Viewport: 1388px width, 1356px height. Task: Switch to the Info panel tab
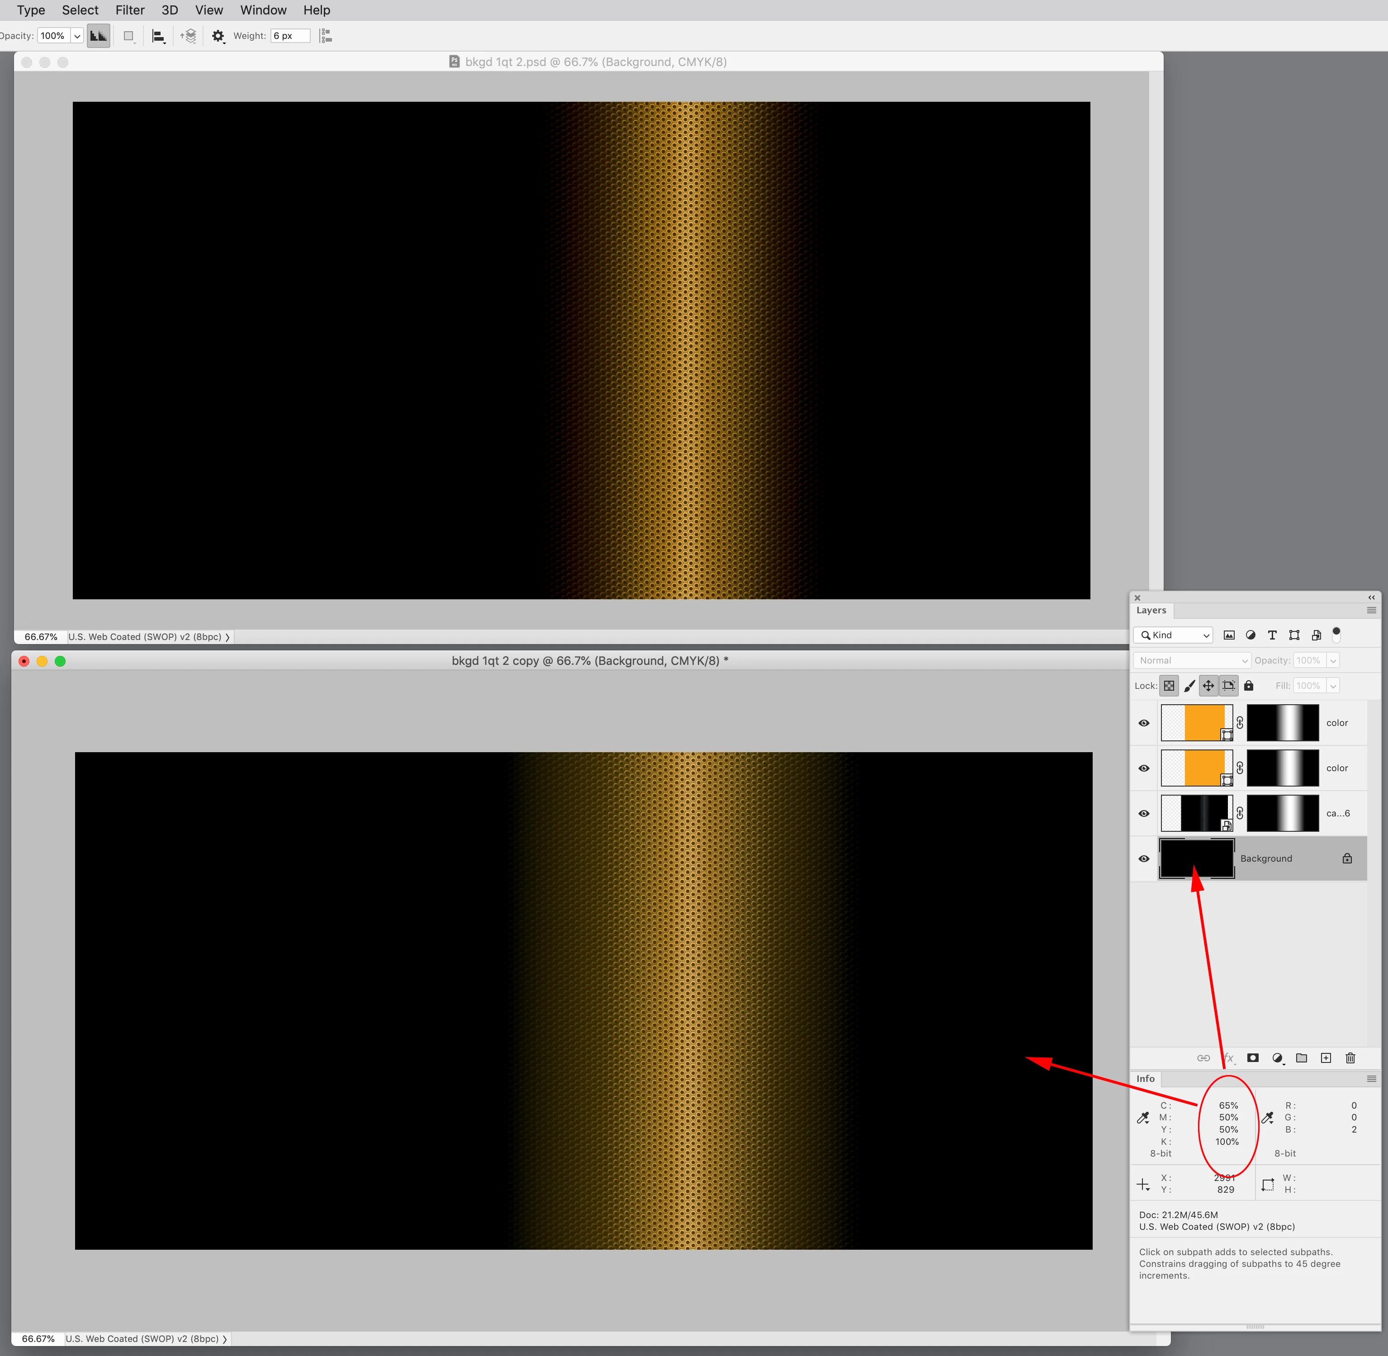click(1145, 1078)
